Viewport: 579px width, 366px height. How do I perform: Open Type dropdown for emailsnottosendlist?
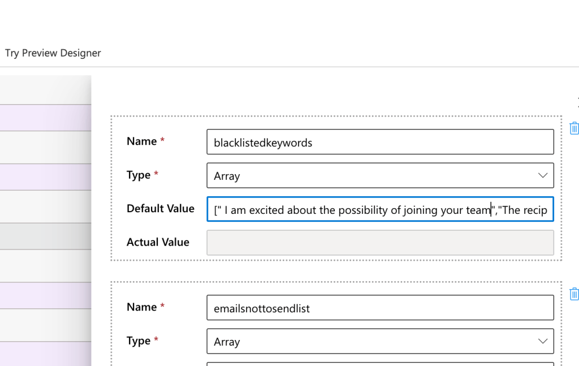pos(380,341)
